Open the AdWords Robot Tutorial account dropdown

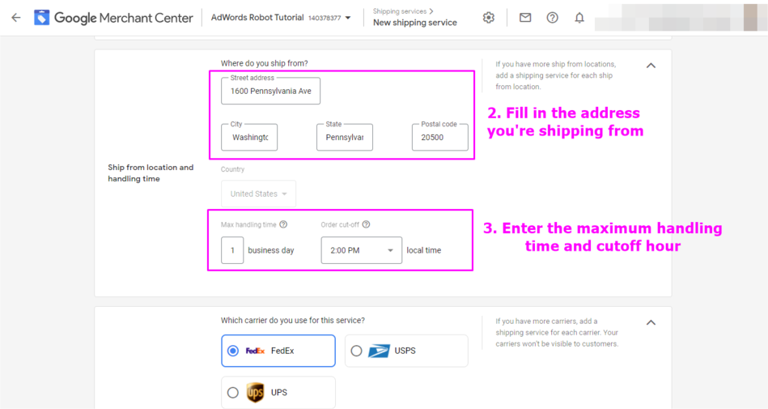348,18
